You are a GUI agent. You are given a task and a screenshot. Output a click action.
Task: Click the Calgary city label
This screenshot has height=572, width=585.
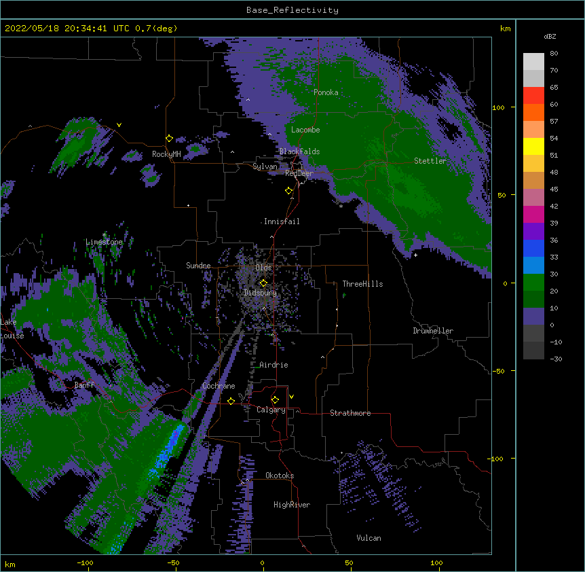click(271, 410)
